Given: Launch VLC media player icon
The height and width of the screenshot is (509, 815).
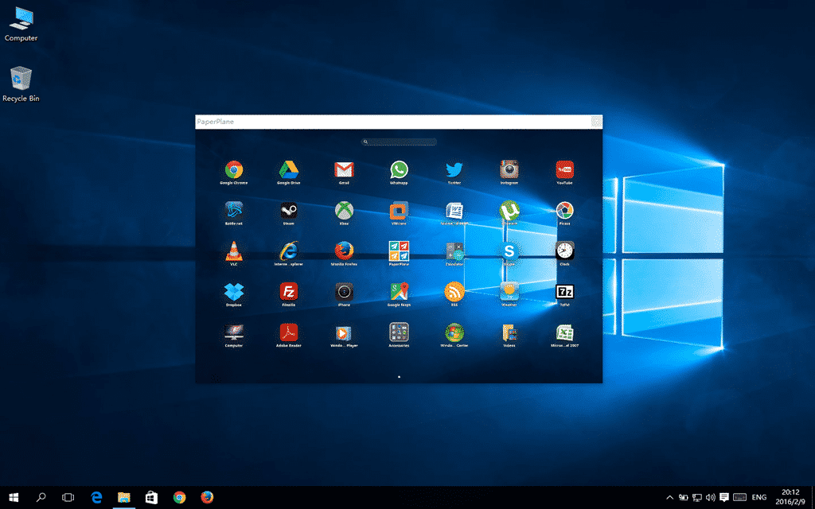Looking at the screenshot, I should pos(233,251).
